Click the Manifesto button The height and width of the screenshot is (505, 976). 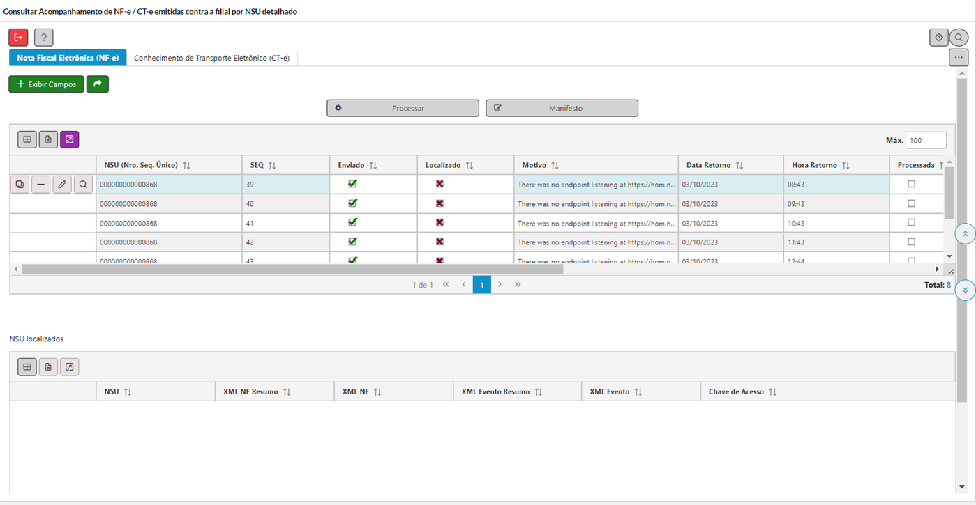pos(562,108)
